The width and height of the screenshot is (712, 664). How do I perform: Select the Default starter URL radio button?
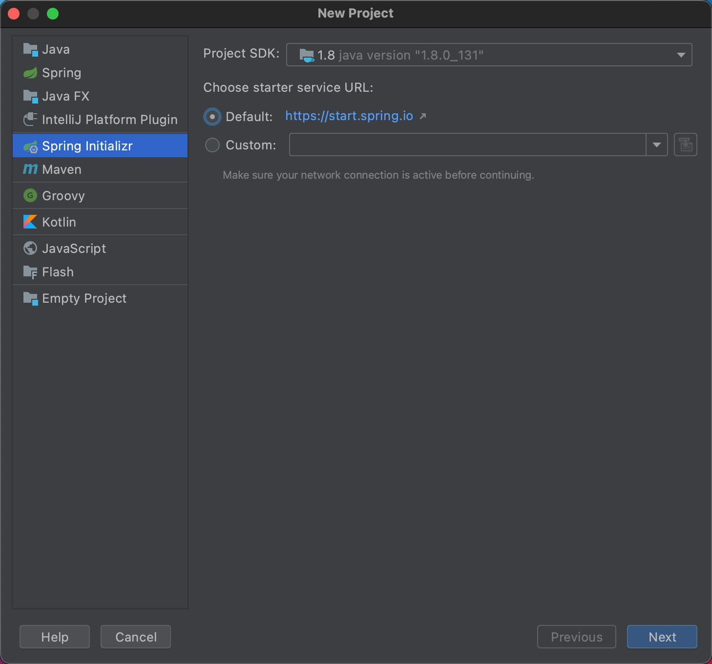[212, 117]
